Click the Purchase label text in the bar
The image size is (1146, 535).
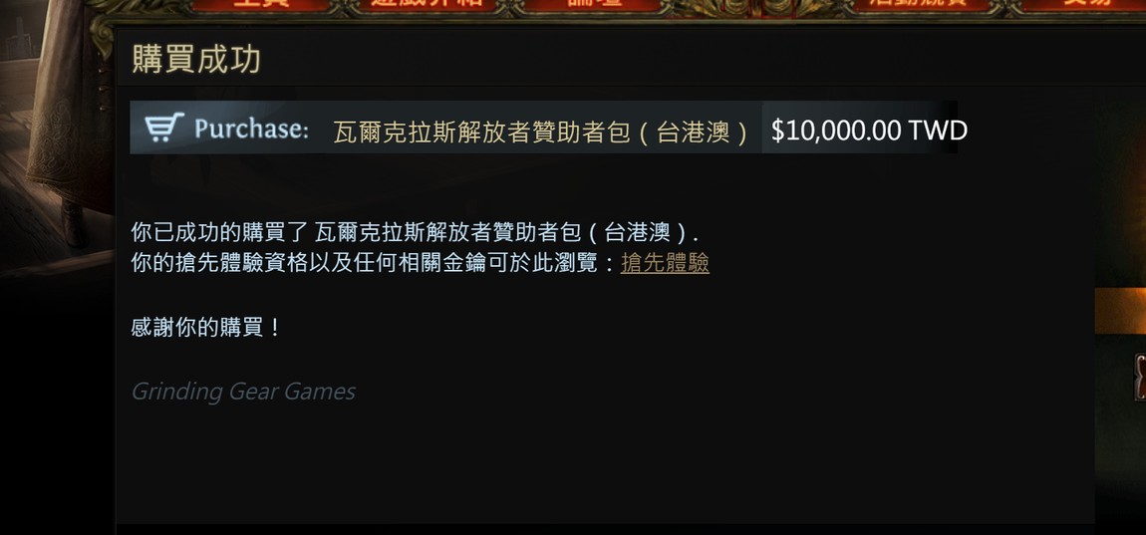(x=251, y=129)
